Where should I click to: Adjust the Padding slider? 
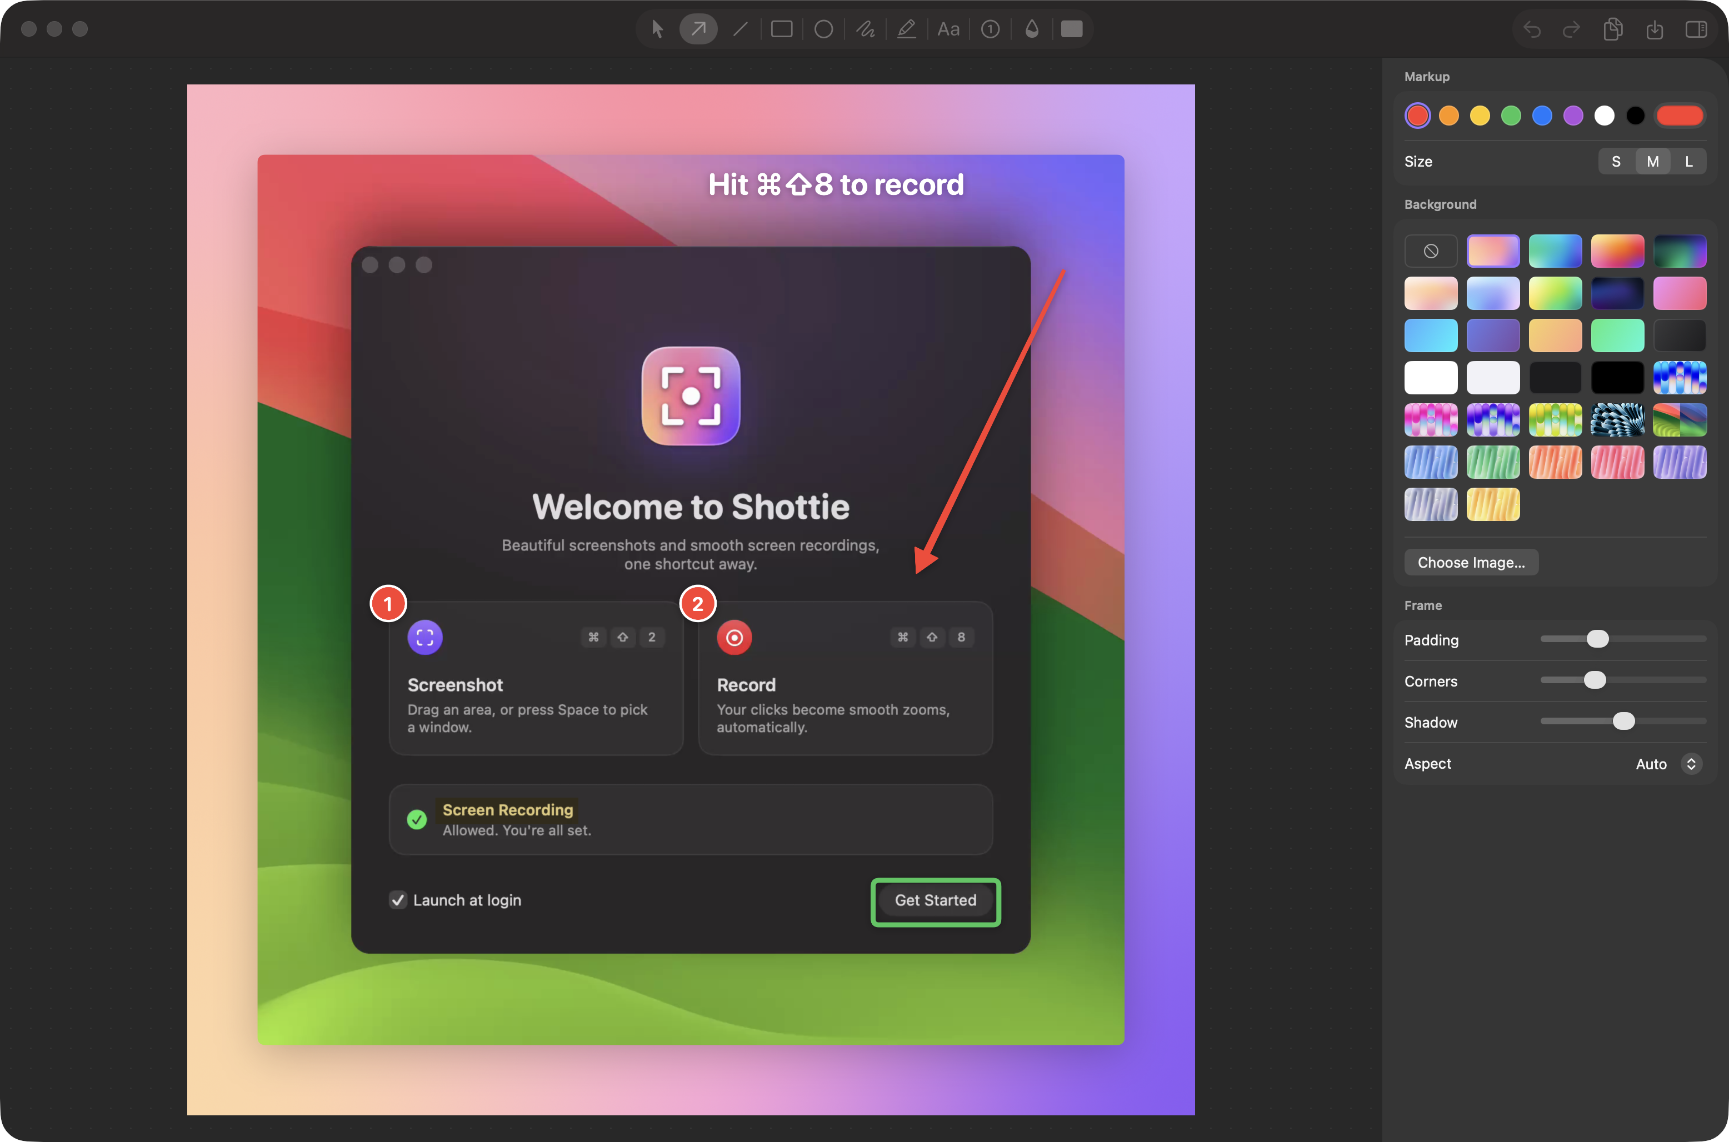1623,639
